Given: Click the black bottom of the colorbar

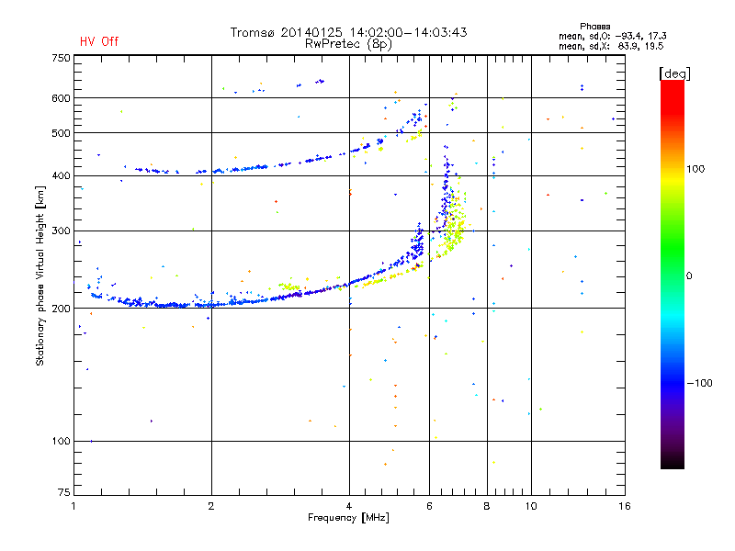Looking at the screenshot, I should pyautogui.click(x=673, y=462).
